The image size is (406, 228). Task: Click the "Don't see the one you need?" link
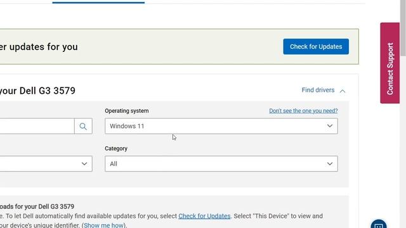coord(303,111)
